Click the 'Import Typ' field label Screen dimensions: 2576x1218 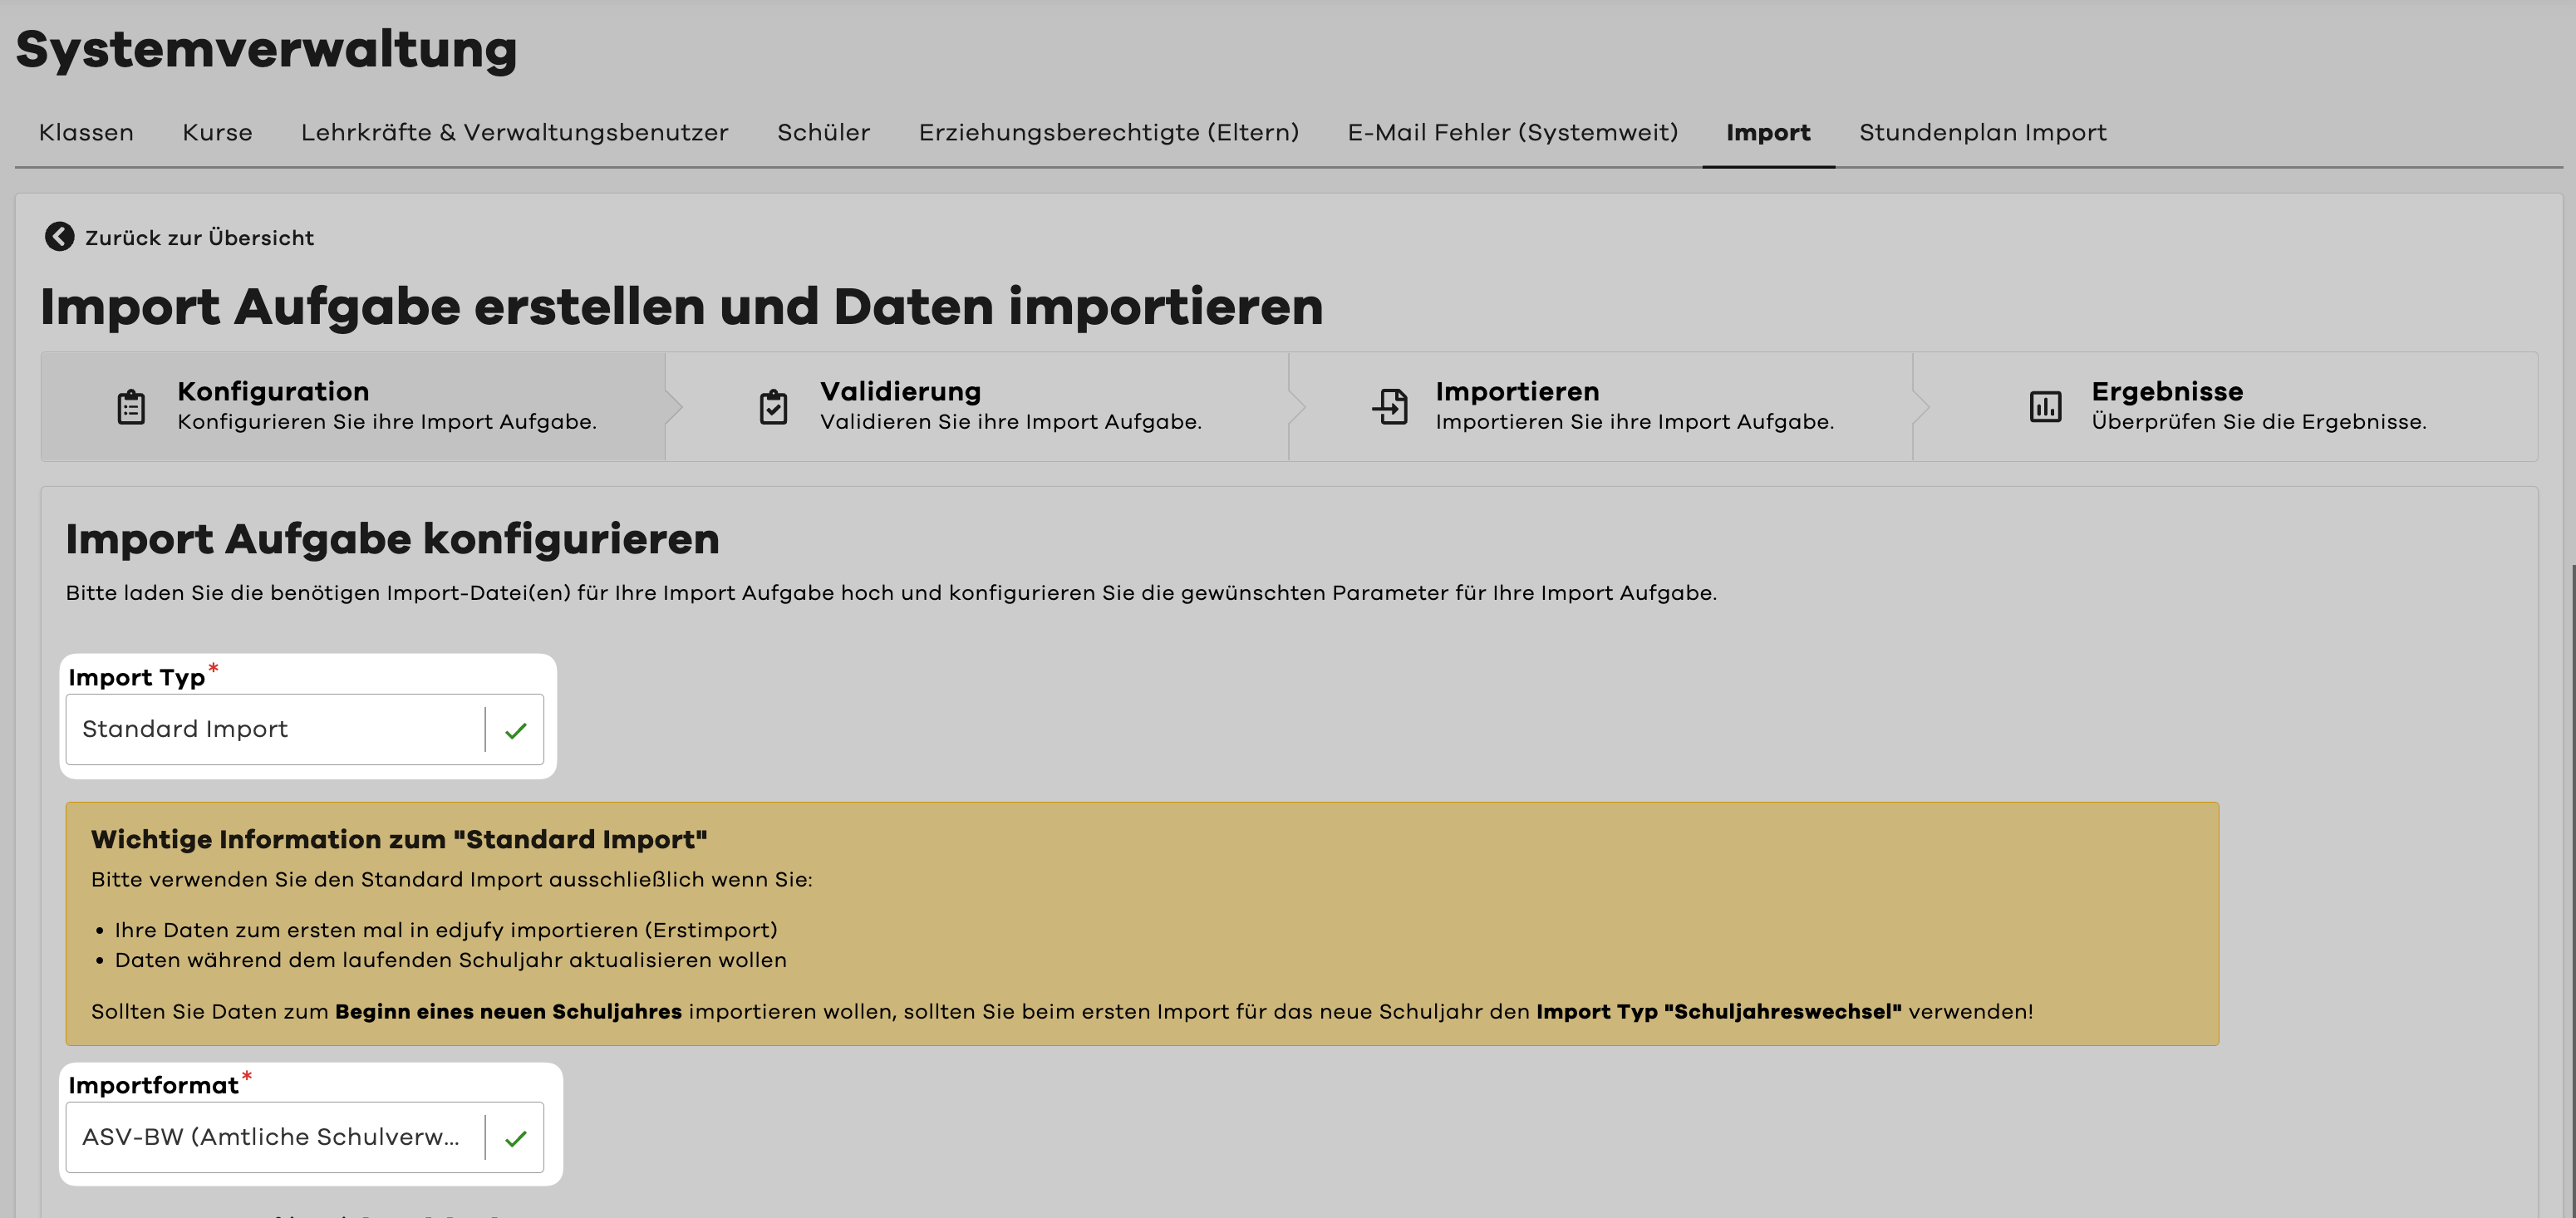(x=137, y=678)
